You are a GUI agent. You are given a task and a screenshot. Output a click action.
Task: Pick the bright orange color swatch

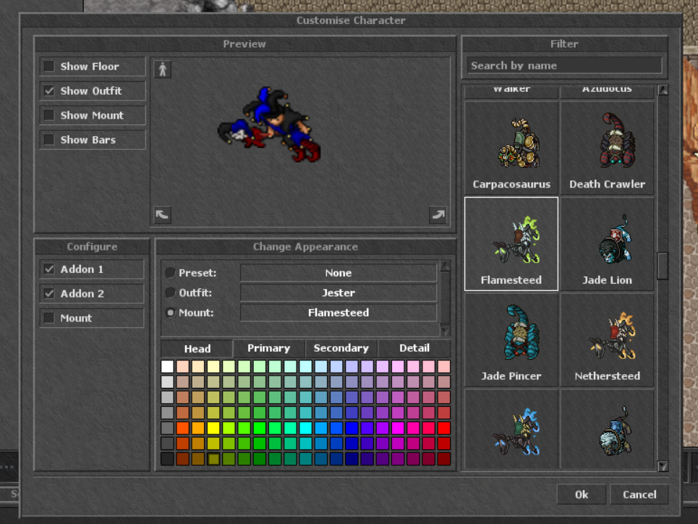pos(197,428)
